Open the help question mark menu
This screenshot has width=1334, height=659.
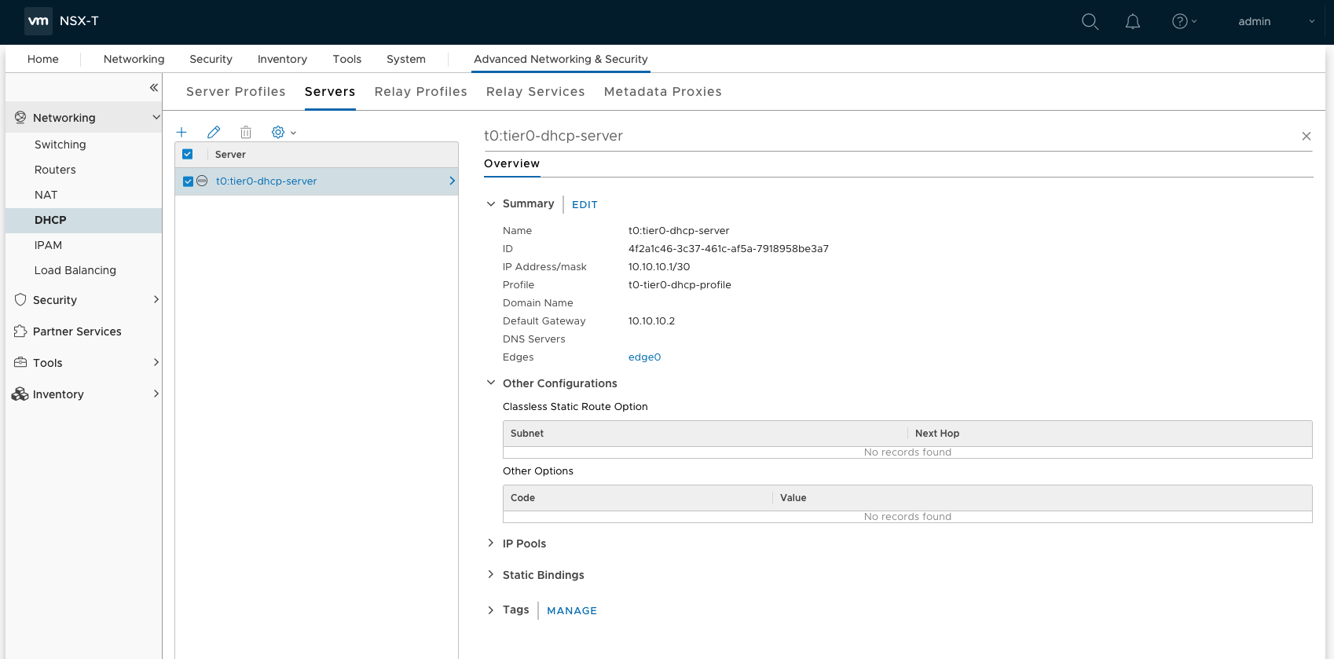pos(1183,22)
